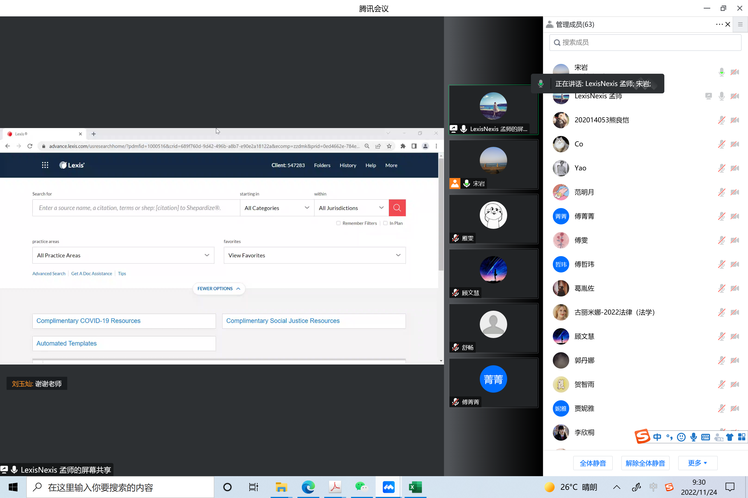748x498 pixels.
Task: Click the browser profile avatar icon
Action: [425, 146]
